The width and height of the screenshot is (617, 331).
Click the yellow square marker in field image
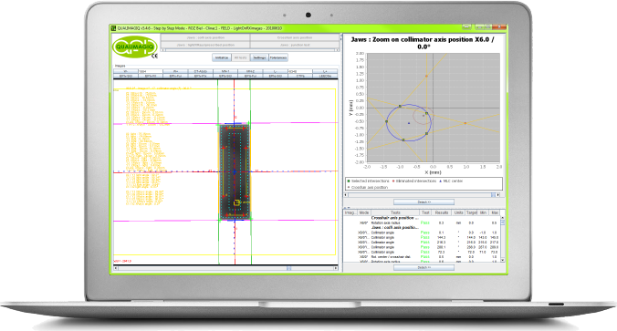(236, 202)
